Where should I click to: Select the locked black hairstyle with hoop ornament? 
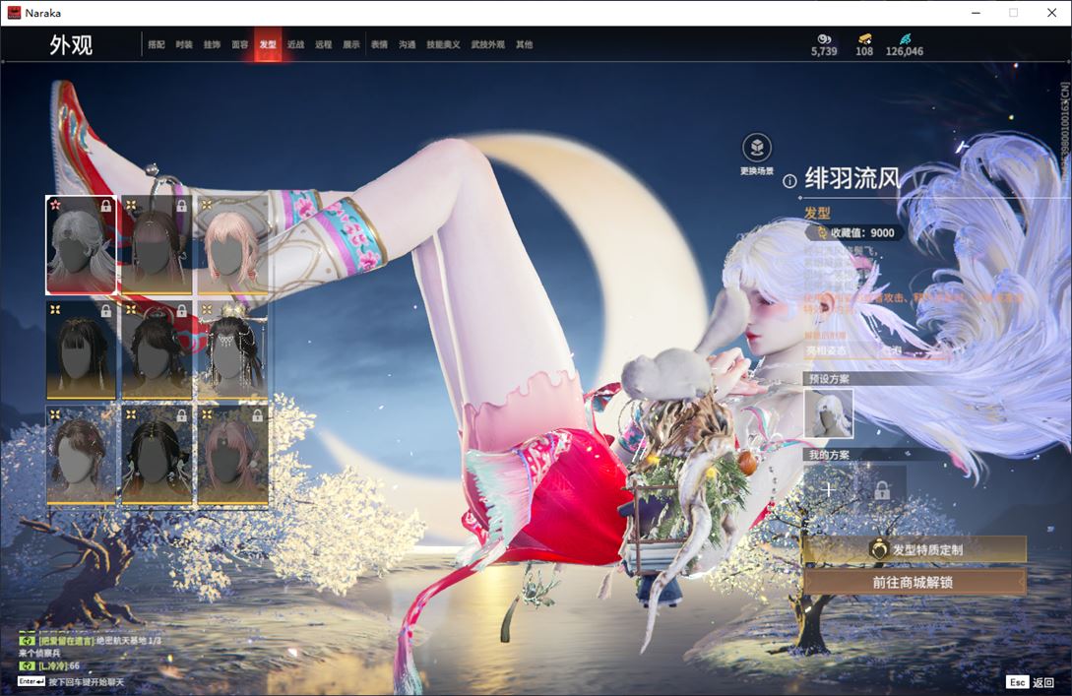[157, 350]
